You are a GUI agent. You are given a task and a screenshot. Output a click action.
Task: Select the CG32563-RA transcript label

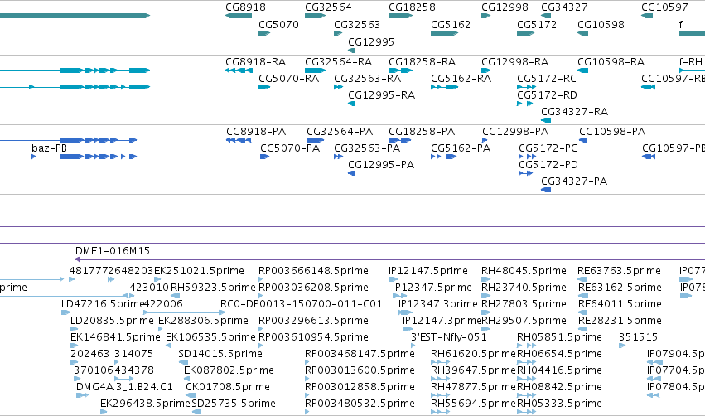[367, 78]
